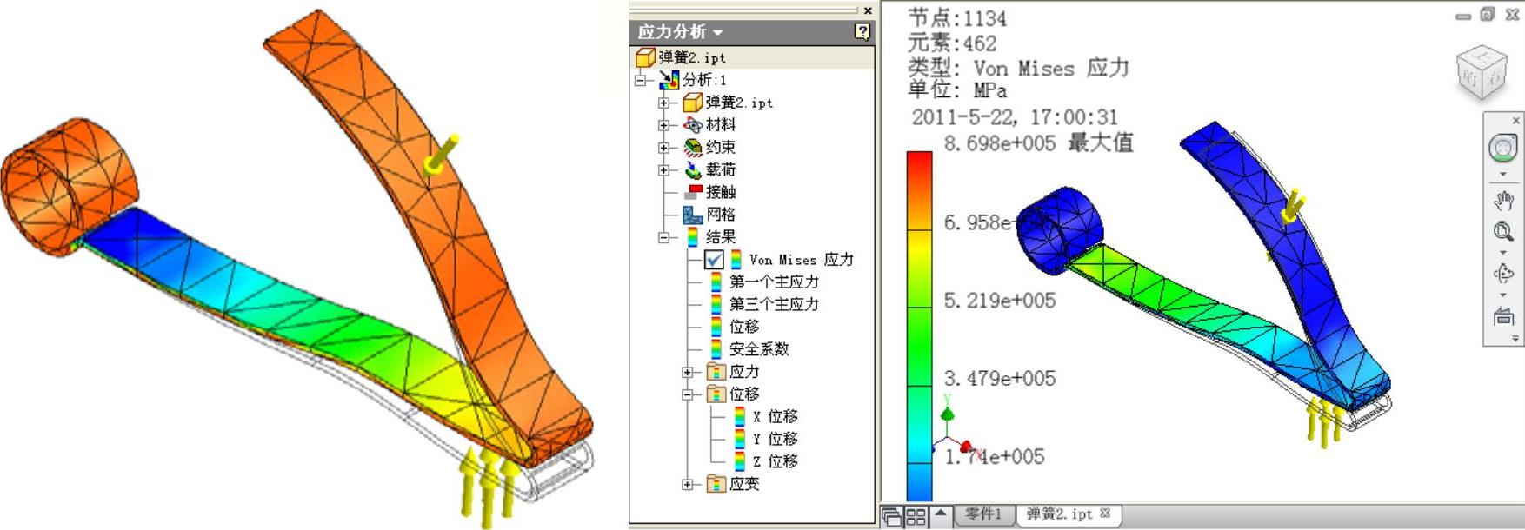Click the green section of color legend
The width and height of the screenshot is (1525, 530).
pos(919,343)
